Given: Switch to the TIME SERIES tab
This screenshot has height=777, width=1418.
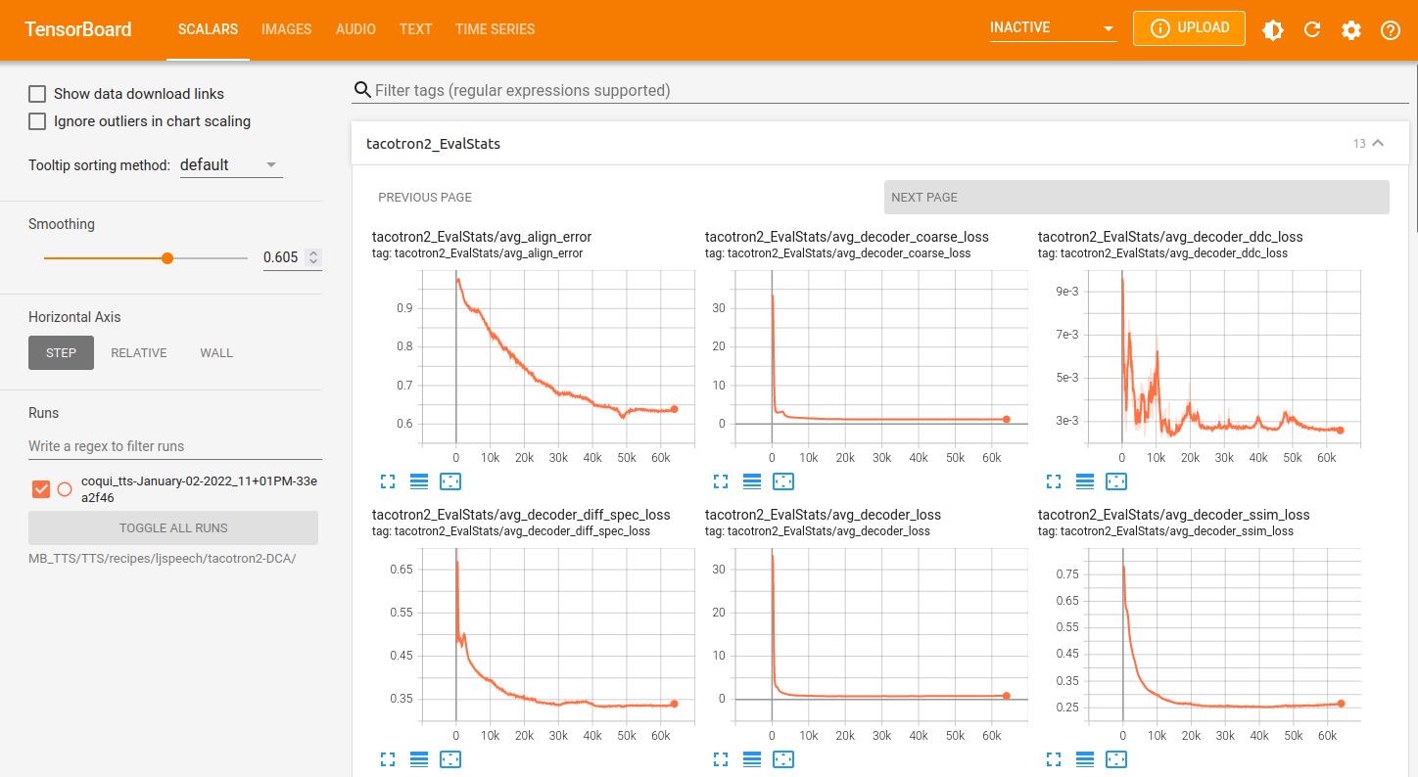Looking at the screenshot, I should click(496, 29).
